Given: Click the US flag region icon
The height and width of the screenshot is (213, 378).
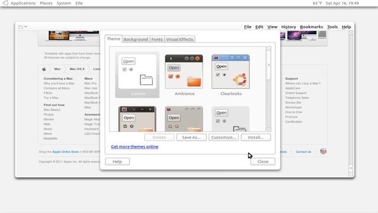Looking at the screenshot, I should (x=323, y=151).
